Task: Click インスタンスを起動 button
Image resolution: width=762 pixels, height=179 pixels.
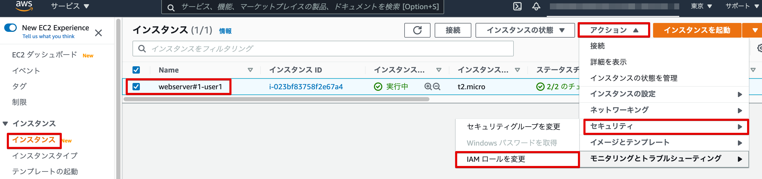Action: click(697, 30)
